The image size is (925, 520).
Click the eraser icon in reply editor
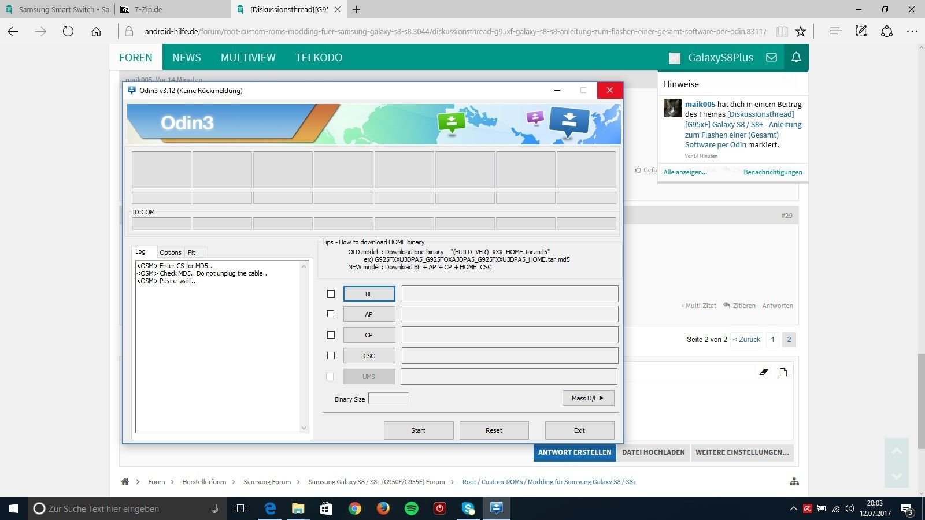click(763, 372)
